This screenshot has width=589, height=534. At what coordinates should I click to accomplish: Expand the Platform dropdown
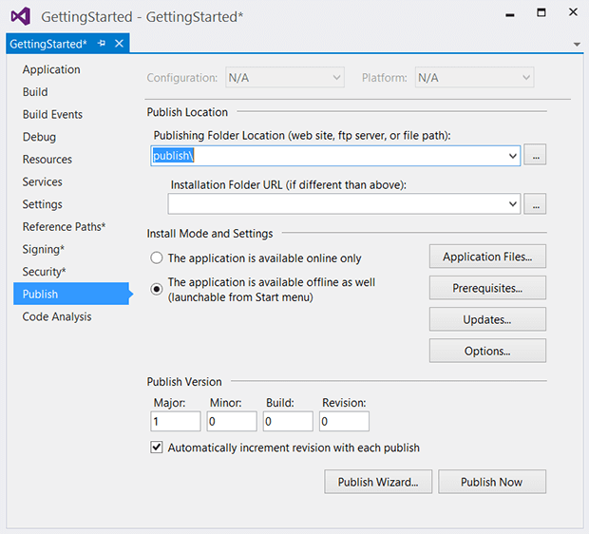pyautogui.click(x=474, y=77)
